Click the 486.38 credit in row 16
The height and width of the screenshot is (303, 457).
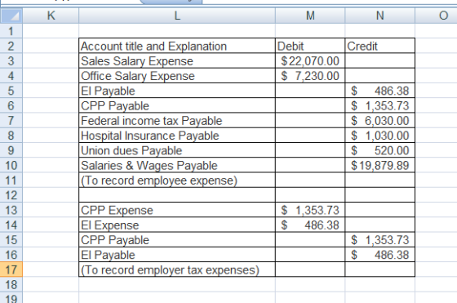tap(379, 255)
